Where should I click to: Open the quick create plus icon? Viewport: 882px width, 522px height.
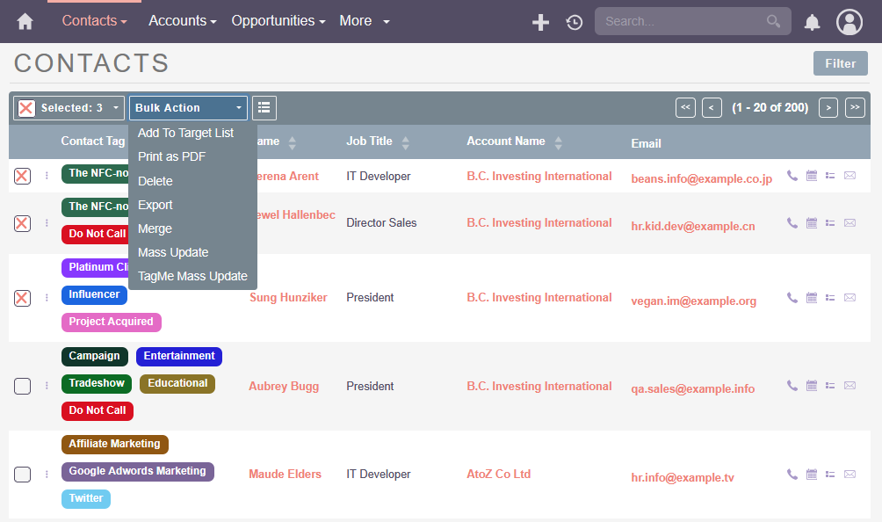tap(540, 22)
